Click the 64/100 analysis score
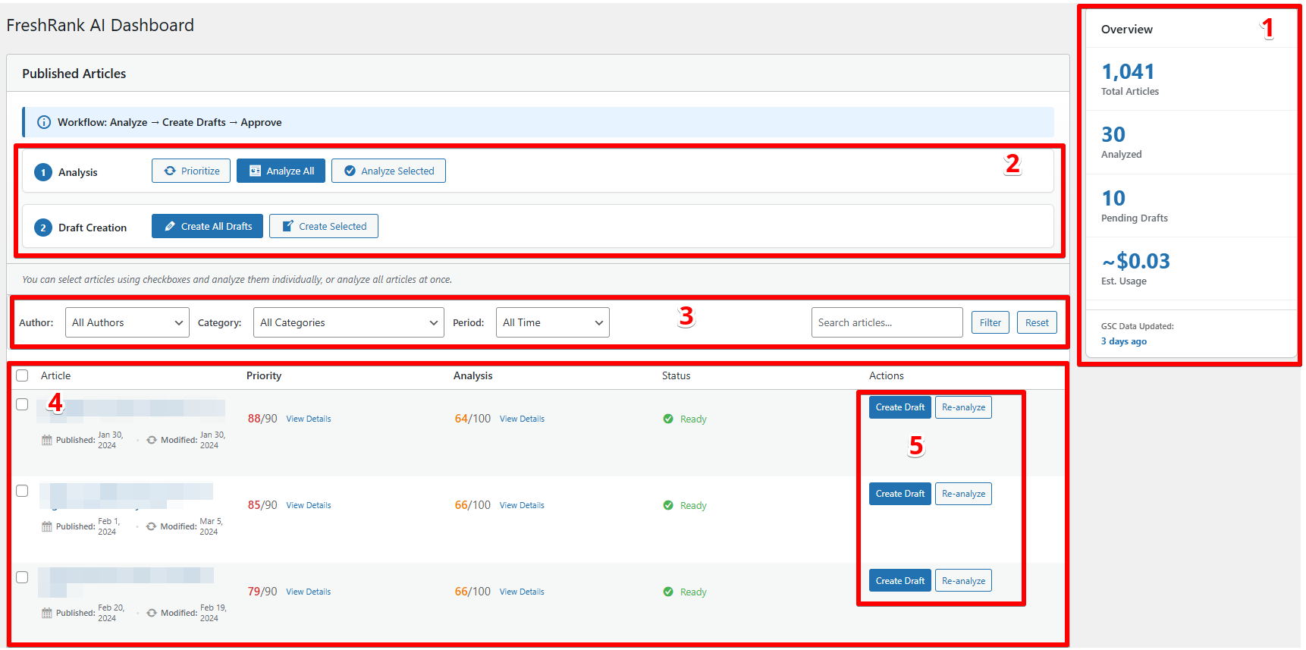 pyautogui.click(x=472, y=419)
